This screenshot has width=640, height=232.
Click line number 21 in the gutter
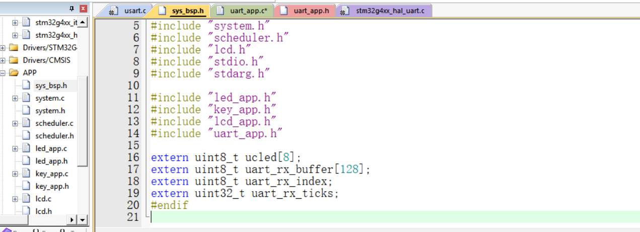click(133, 217)
